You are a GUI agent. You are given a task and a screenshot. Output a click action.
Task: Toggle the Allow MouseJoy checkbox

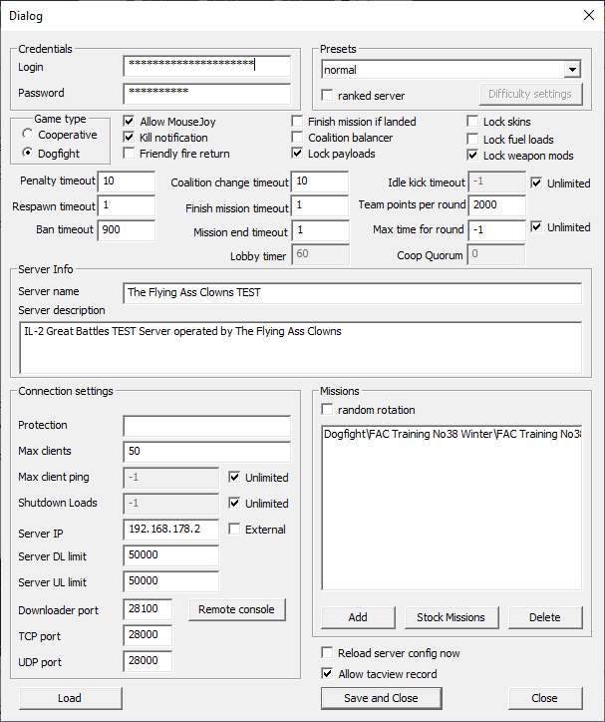pos(130,122)
